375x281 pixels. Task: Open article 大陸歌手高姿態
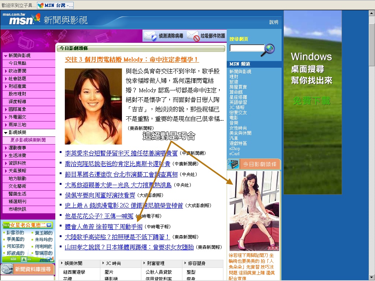click(117, 237)
